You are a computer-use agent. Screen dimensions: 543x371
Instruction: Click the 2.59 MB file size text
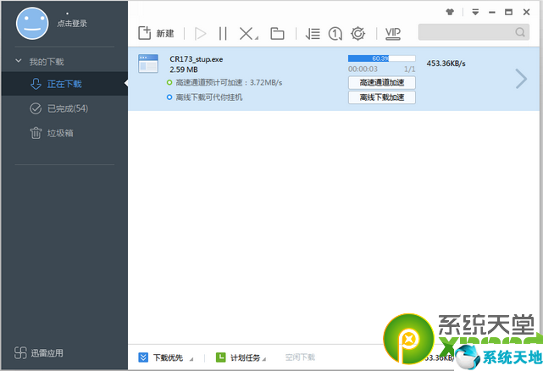(x=184, y=69)
